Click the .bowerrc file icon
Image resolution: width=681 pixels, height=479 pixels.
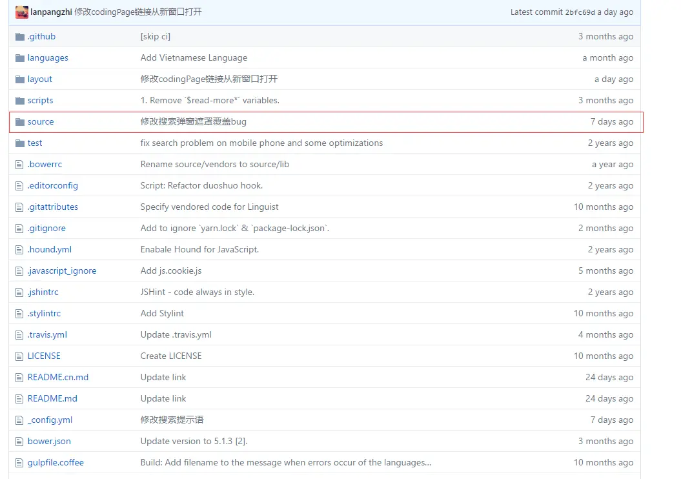click(19, 164)
